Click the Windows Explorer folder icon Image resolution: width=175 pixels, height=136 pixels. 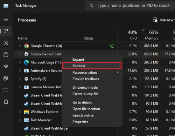[26, 112]
